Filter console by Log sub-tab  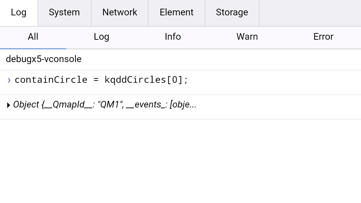click(x=101, y=37)
